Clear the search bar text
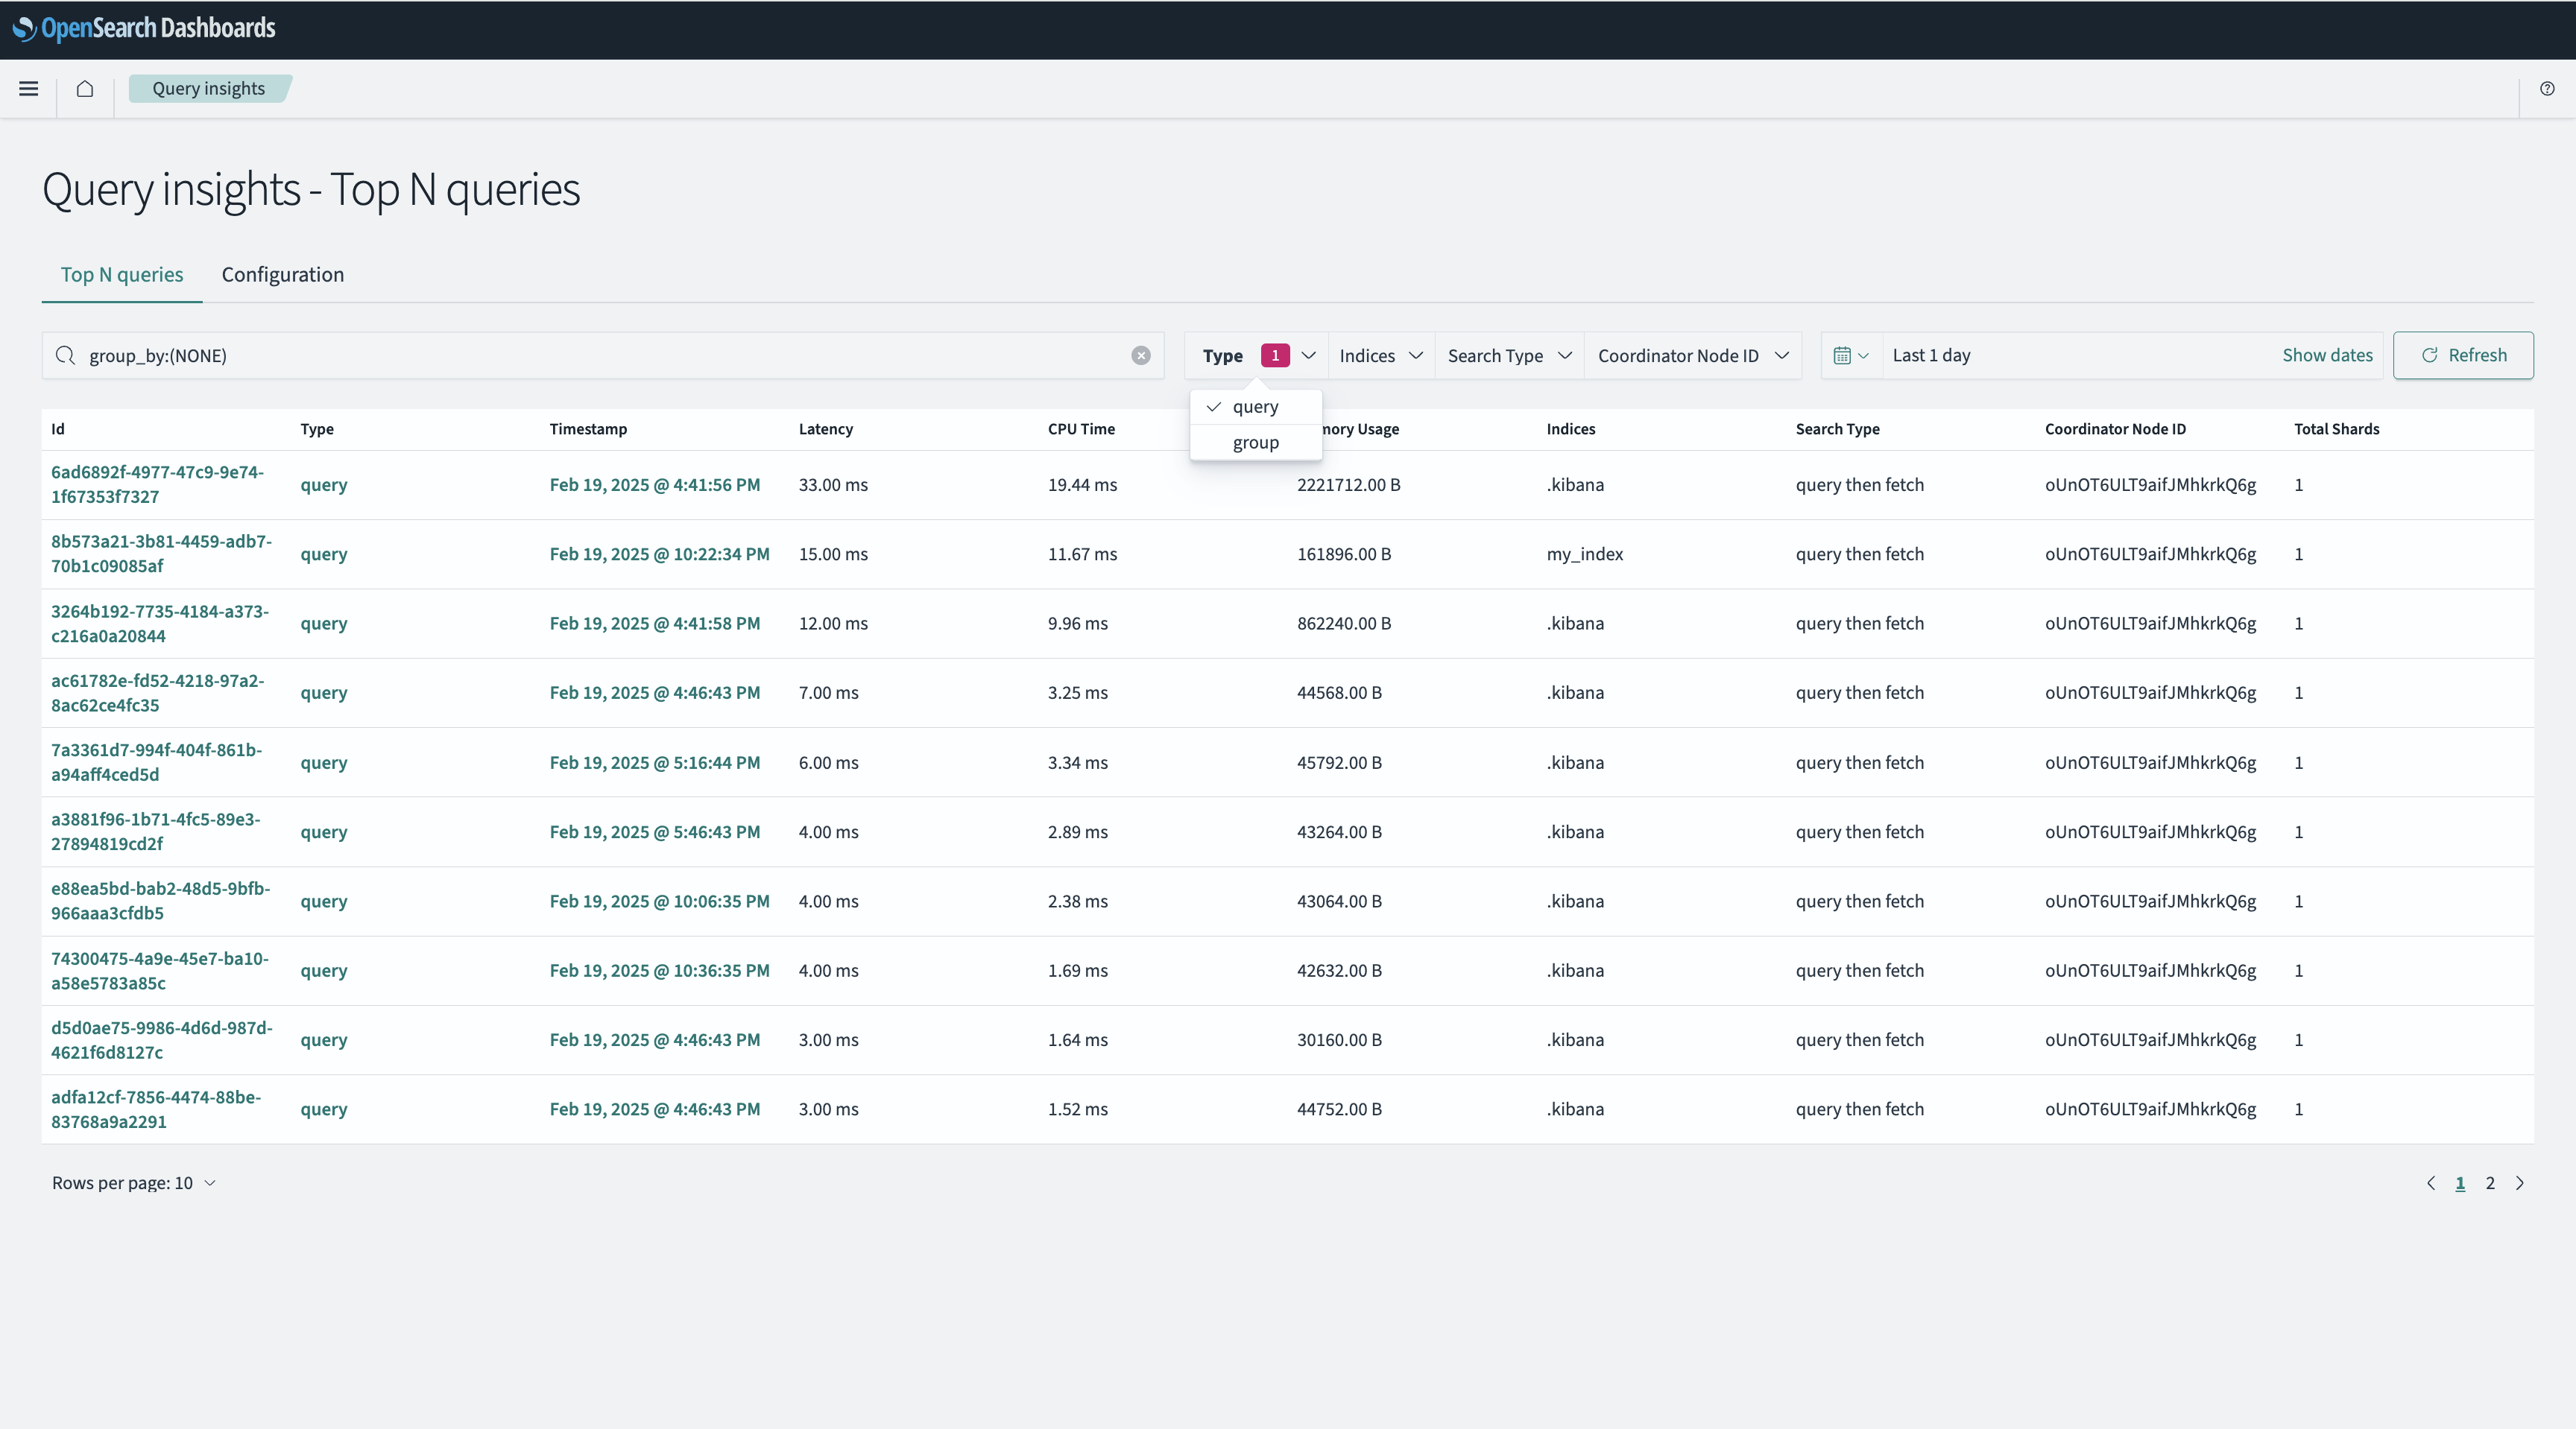Viewport: 2576px width, 1429px height. [x=1141, y=355]
